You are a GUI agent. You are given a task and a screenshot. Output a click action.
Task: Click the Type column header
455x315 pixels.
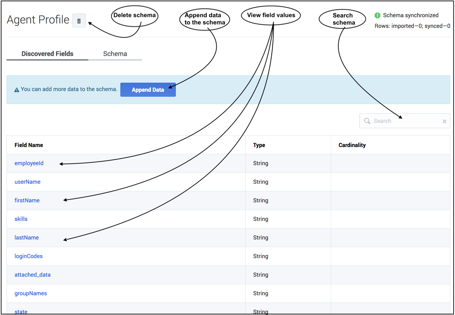click(259, 145)
